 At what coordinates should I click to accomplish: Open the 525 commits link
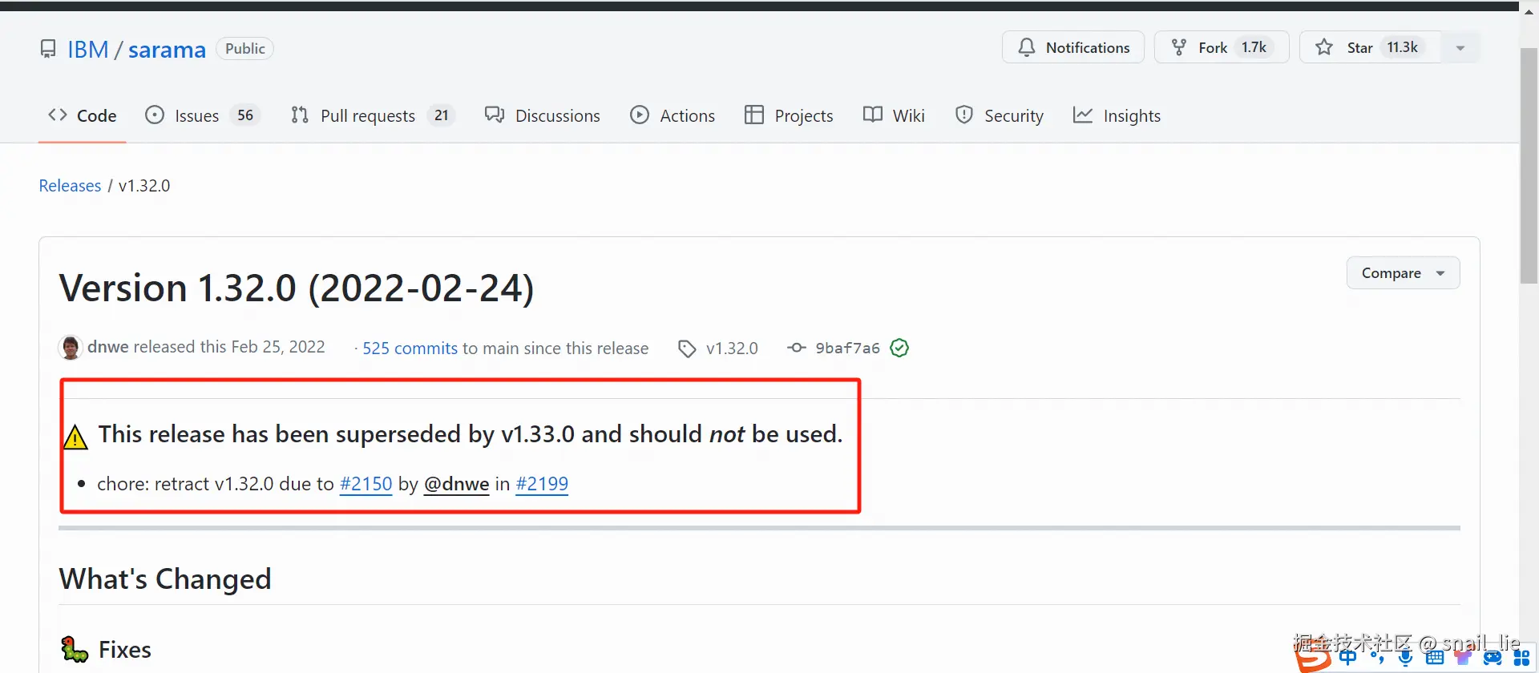coord(410,348)
